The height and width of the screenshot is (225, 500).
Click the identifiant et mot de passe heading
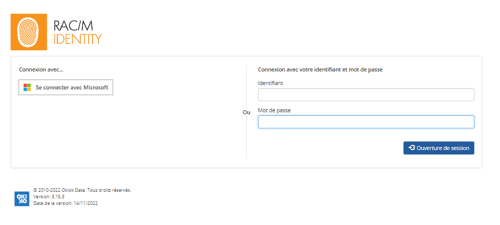click(x=320, y=69)
